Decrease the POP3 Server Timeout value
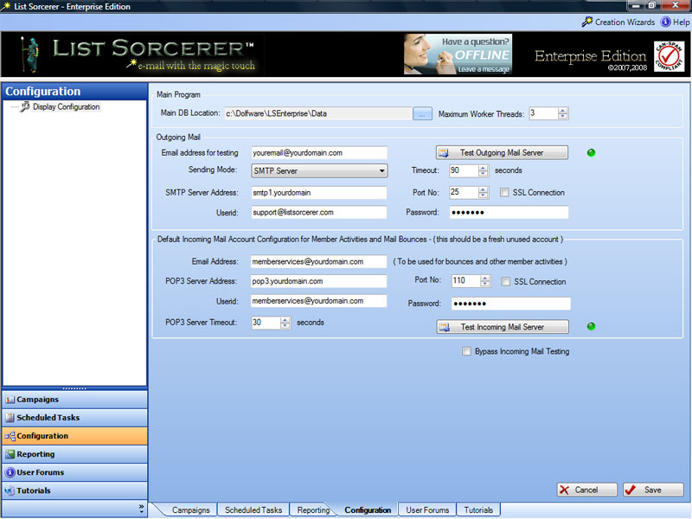 point(285,326)
